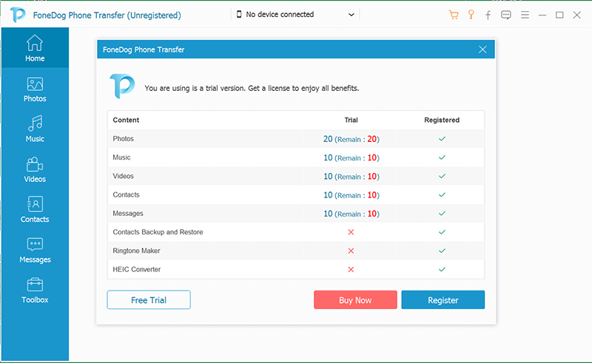Viewport: 592px width, 363px height.
Task: Select the Photos row label in table
Action: (123, 139)
